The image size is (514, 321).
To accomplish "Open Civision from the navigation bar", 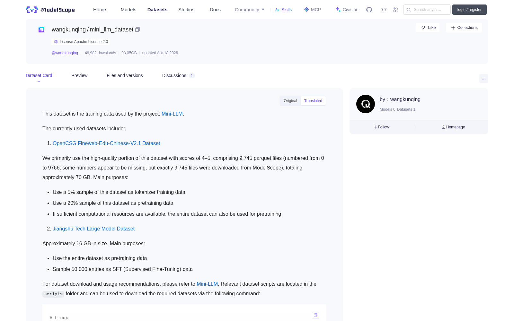I will [347, 10].
